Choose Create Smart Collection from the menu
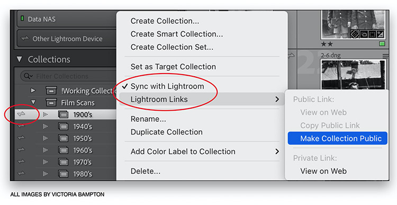 click(177, 34)
